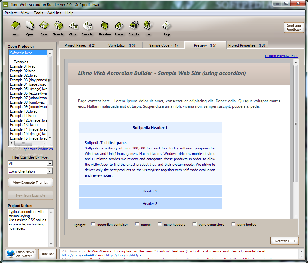Select Example 04 (page).lwac
Image resolution: width=308 pixels, height=263 pixels.
click(x=28, y=84)
